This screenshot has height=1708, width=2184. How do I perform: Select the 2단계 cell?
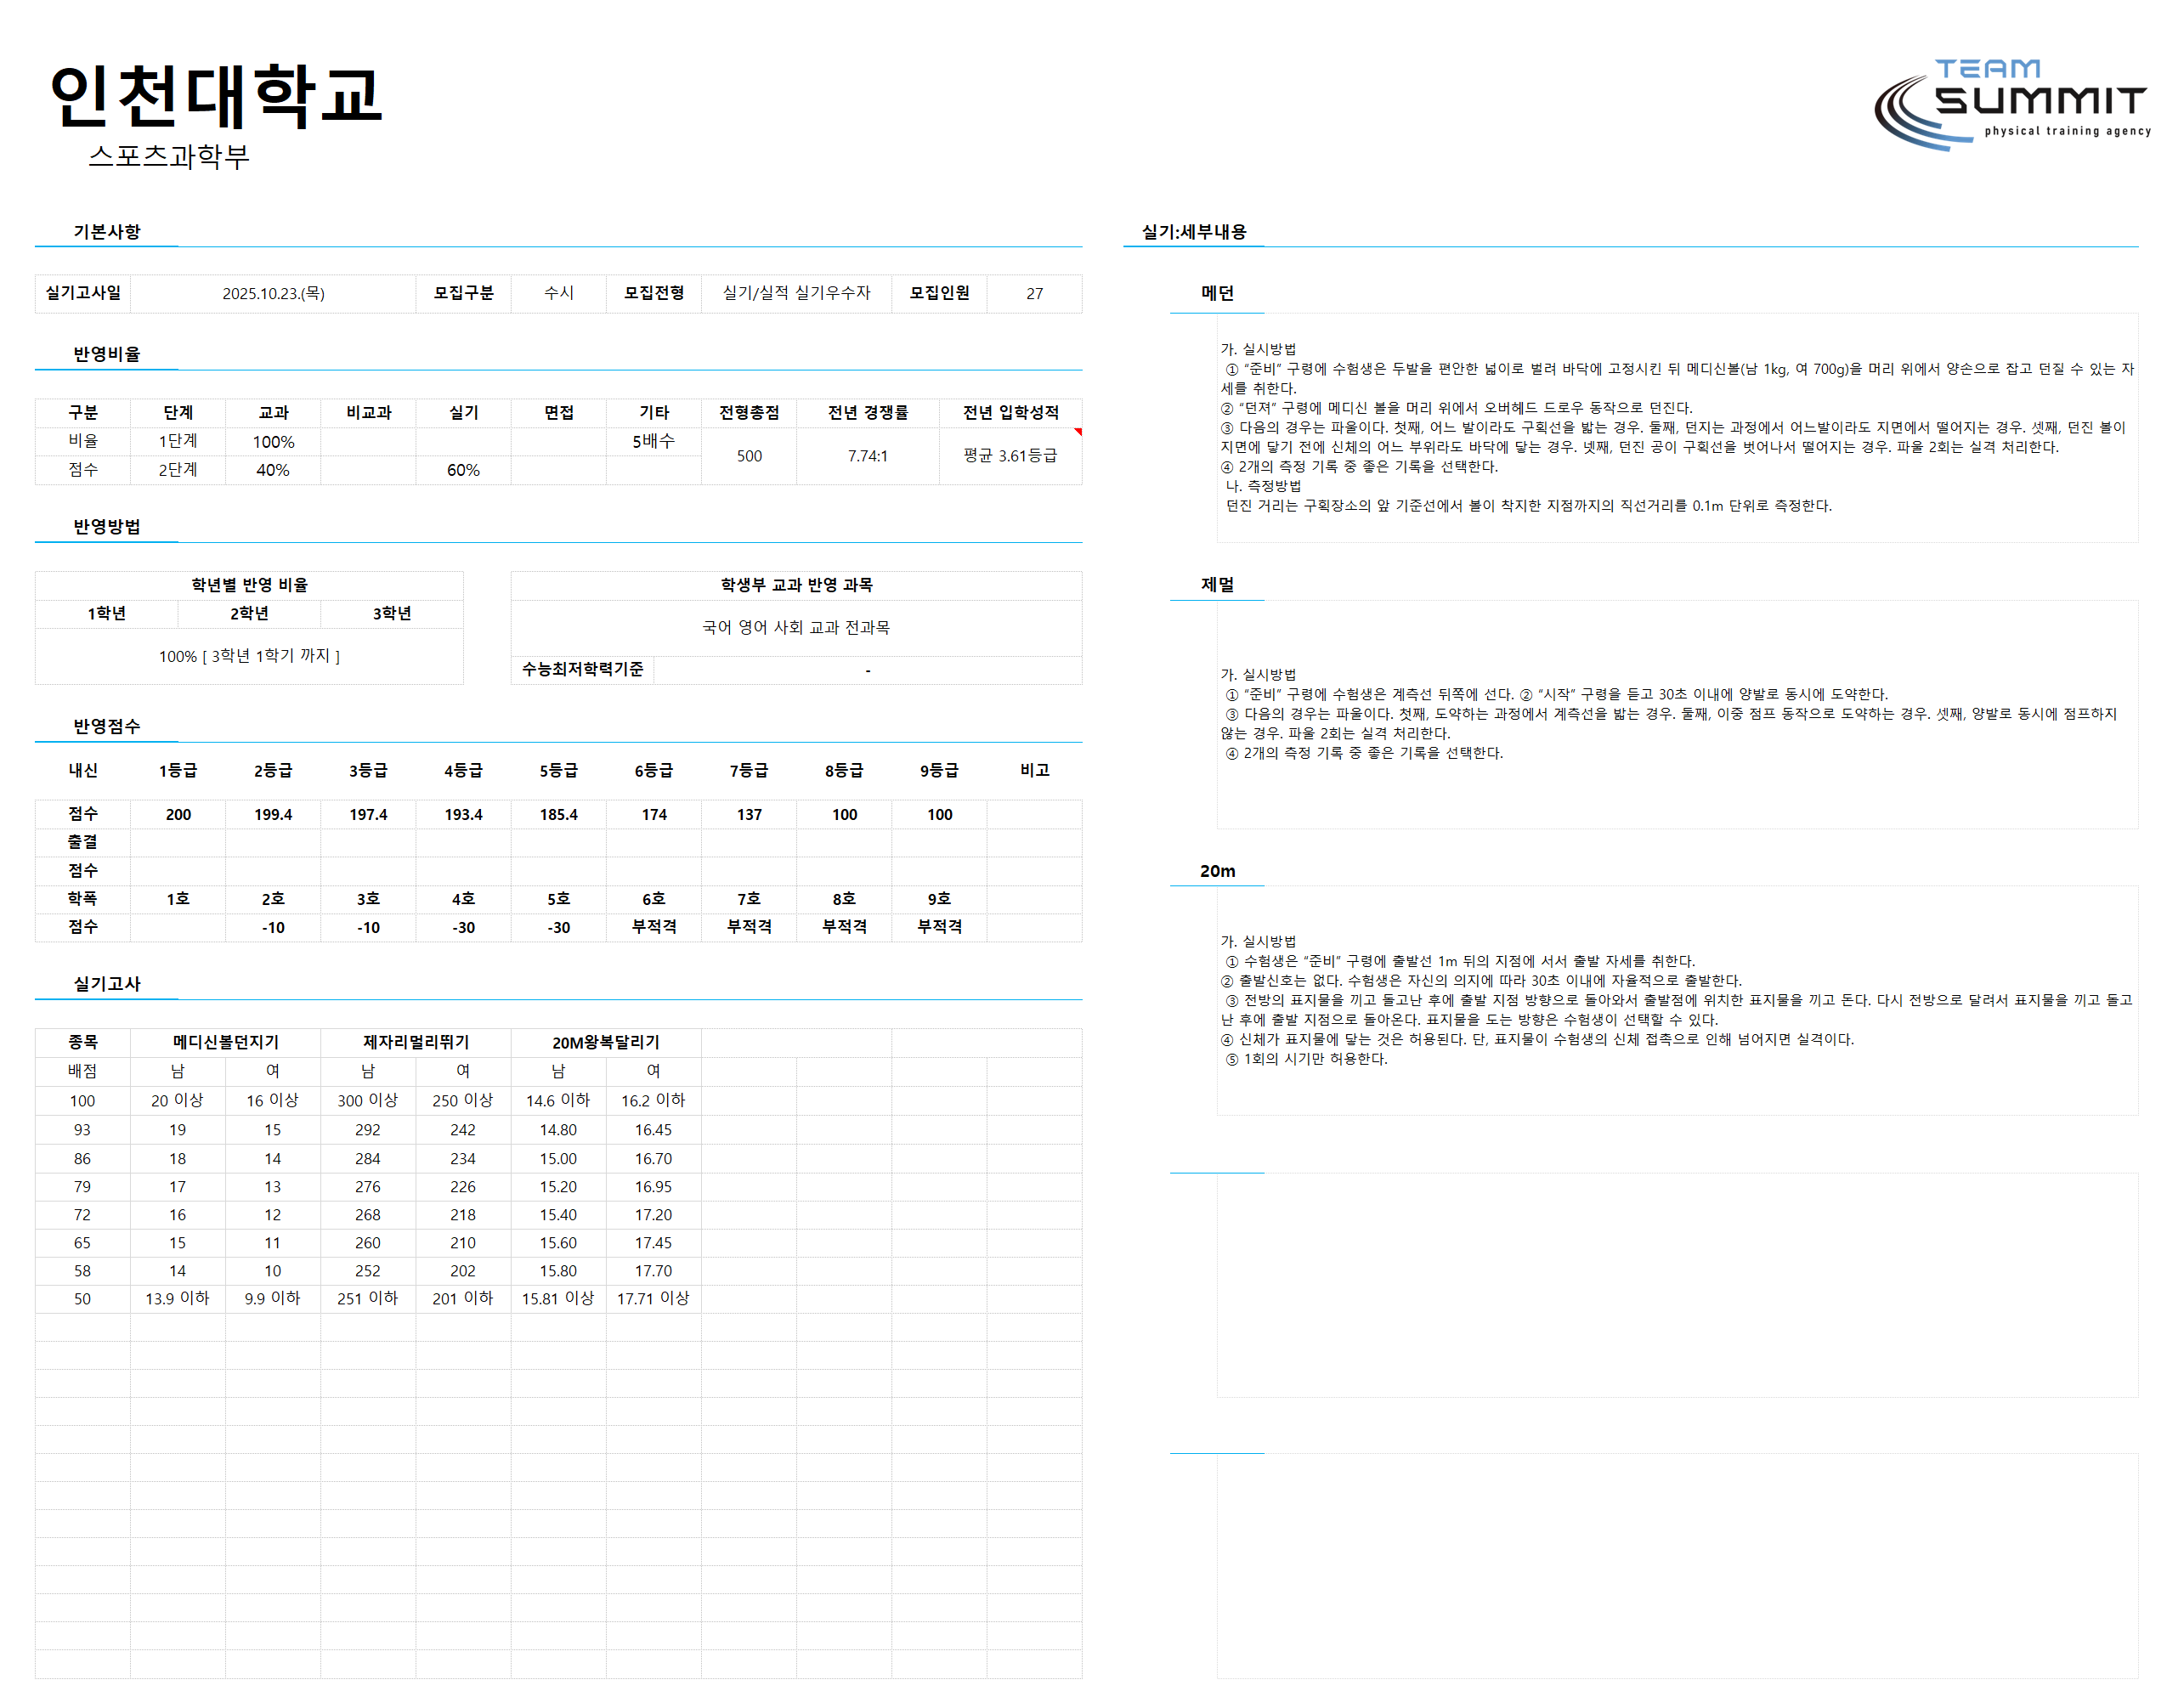click(x=178, y=470)
